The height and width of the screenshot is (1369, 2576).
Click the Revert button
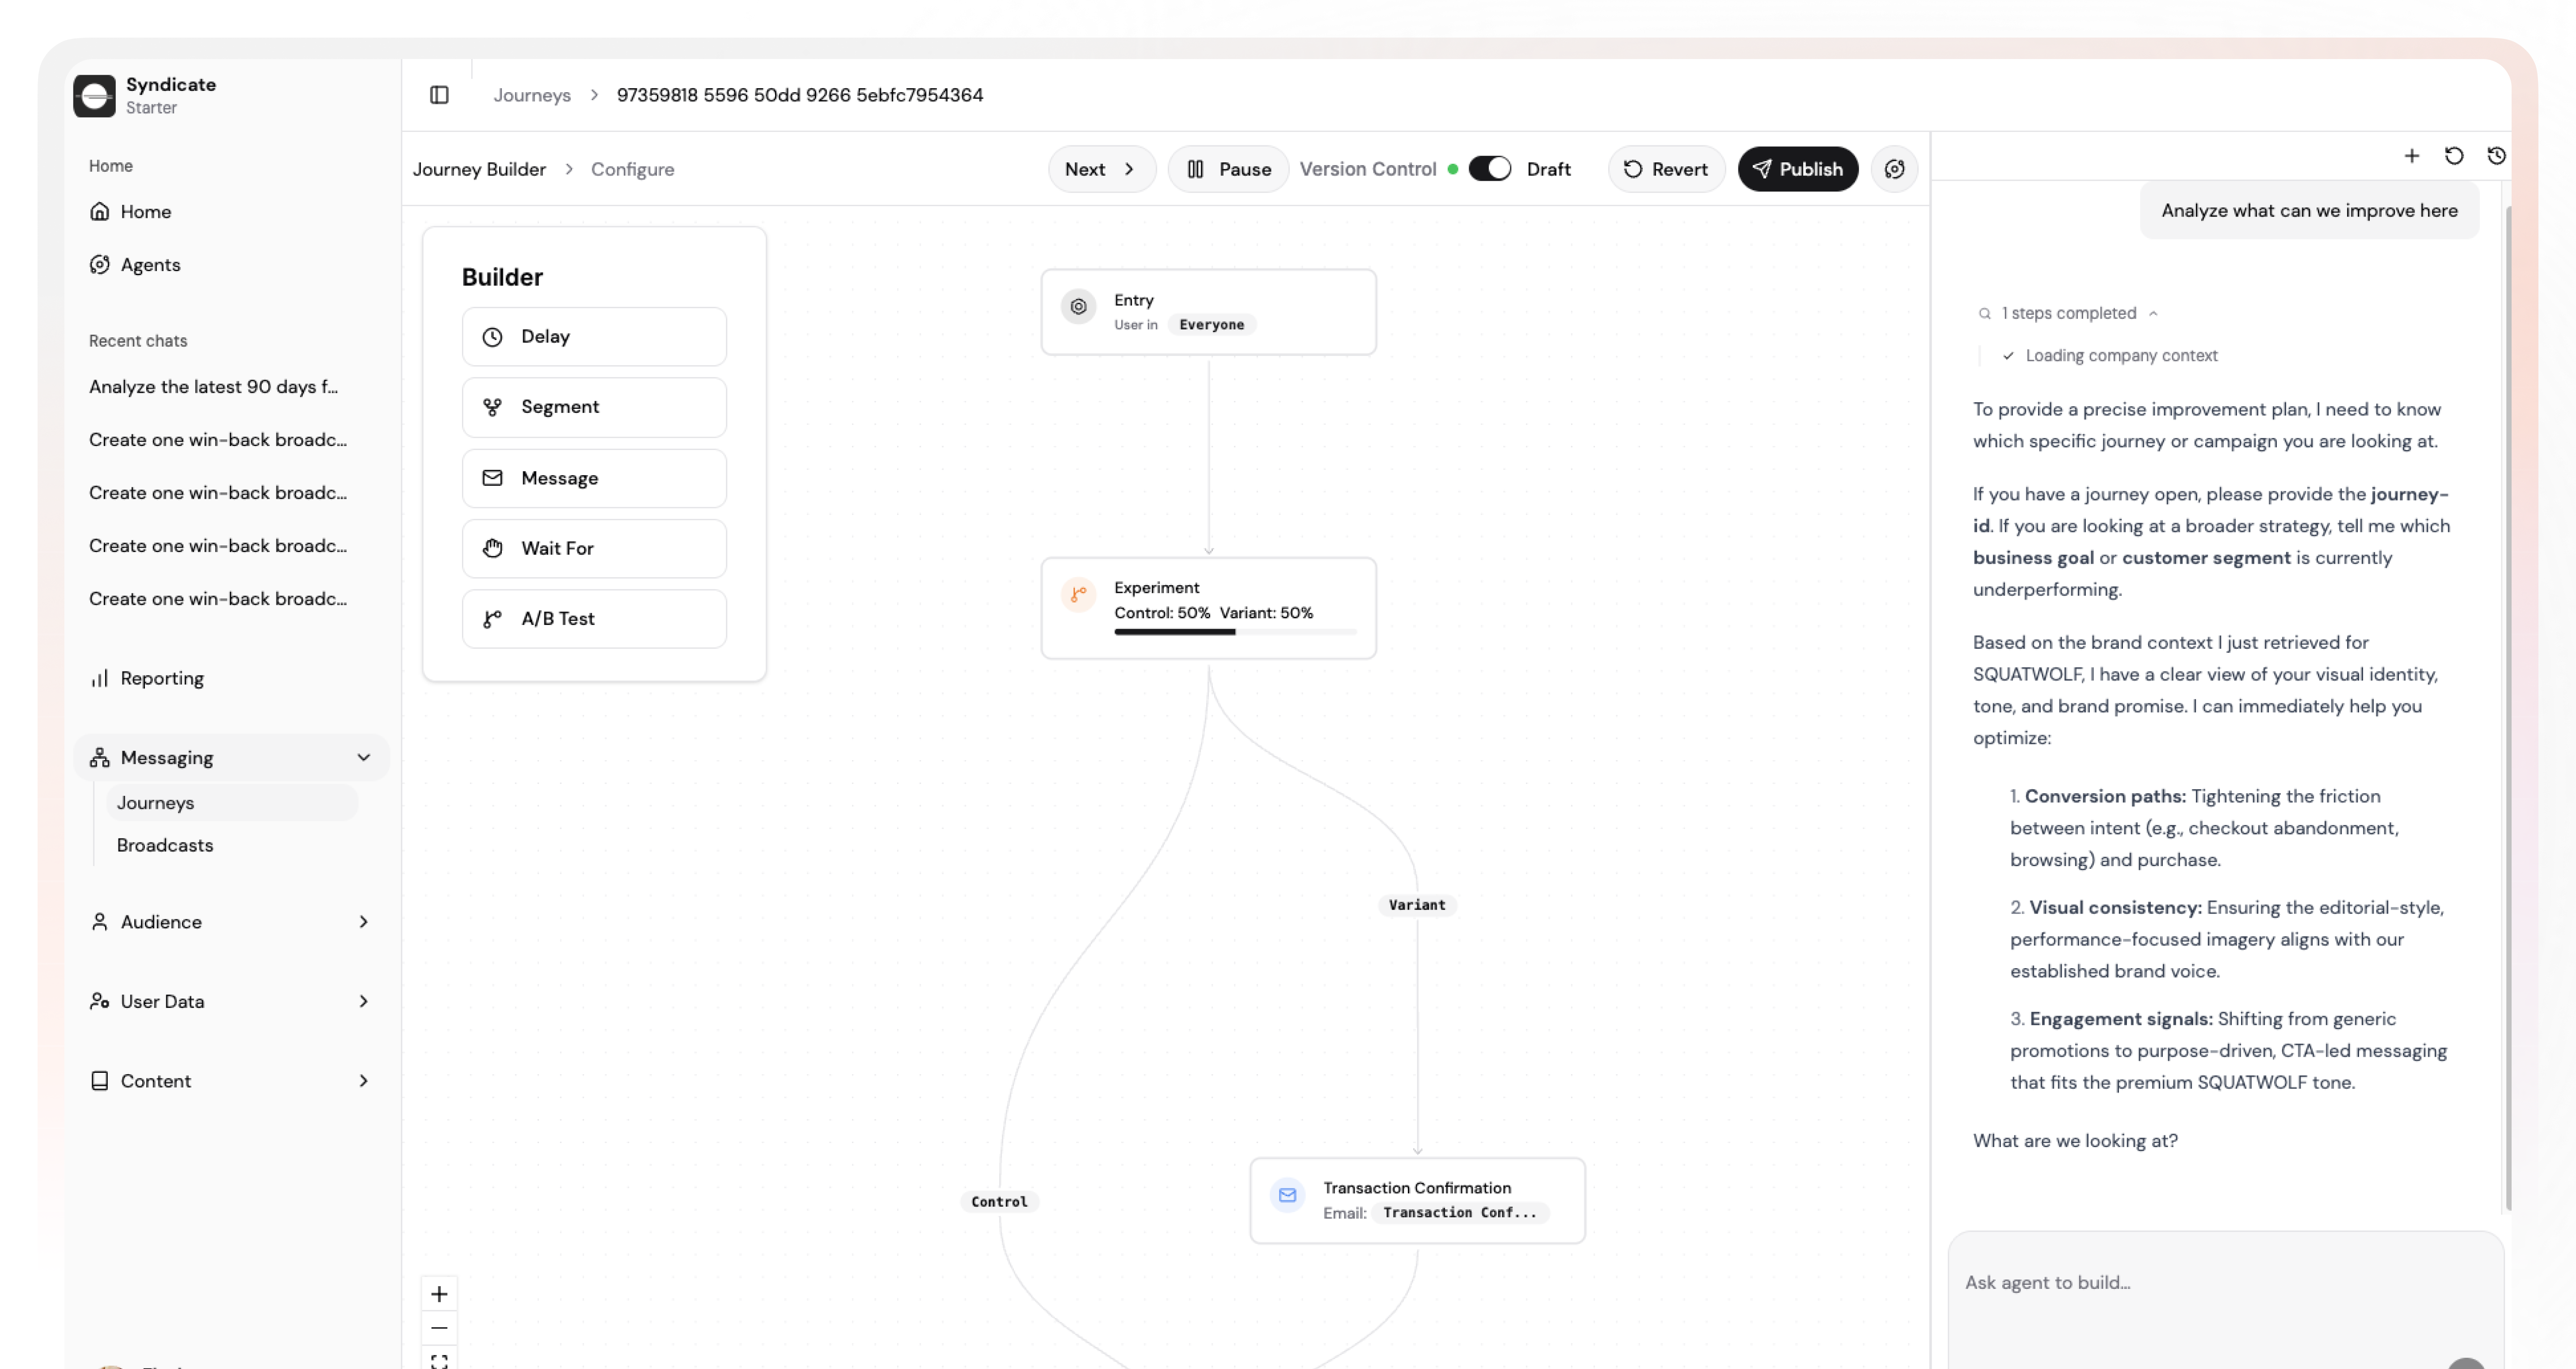point(1666,169)
